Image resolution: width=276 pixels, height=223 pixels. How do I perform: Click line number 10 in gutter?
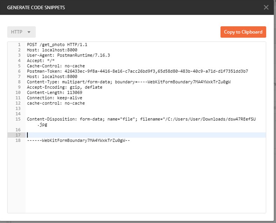18,92
